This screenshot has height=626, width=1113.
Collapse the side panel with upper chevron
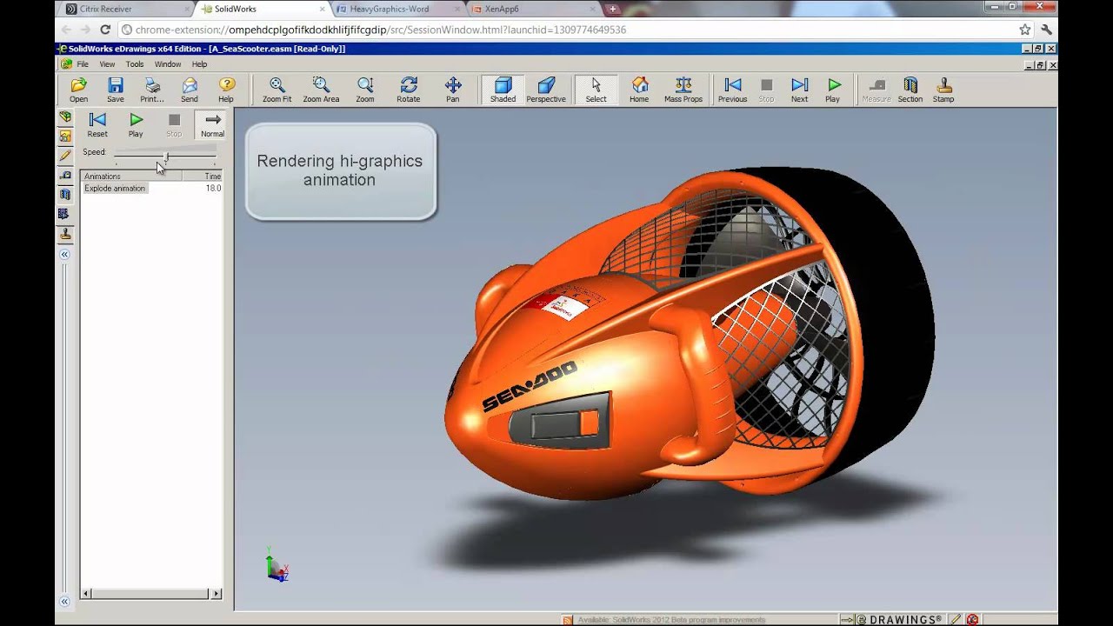[64, 255]
